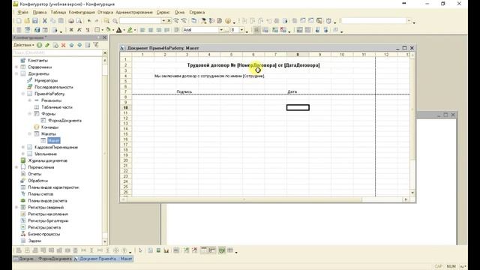
Task: Click the text color A icon
Action: click(118, 30)
